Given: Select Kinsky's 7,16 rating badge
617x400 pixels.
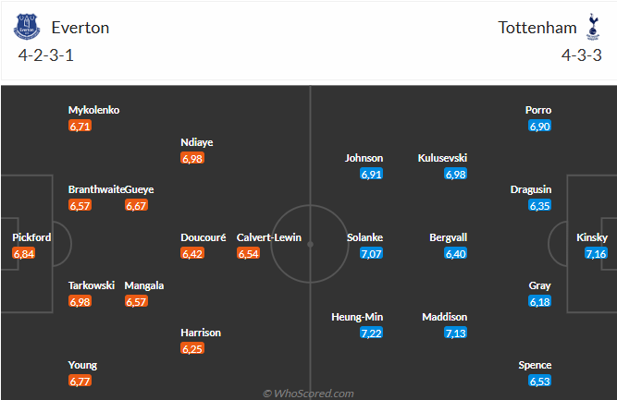Looking at the screenshot, I should point(596,253).
